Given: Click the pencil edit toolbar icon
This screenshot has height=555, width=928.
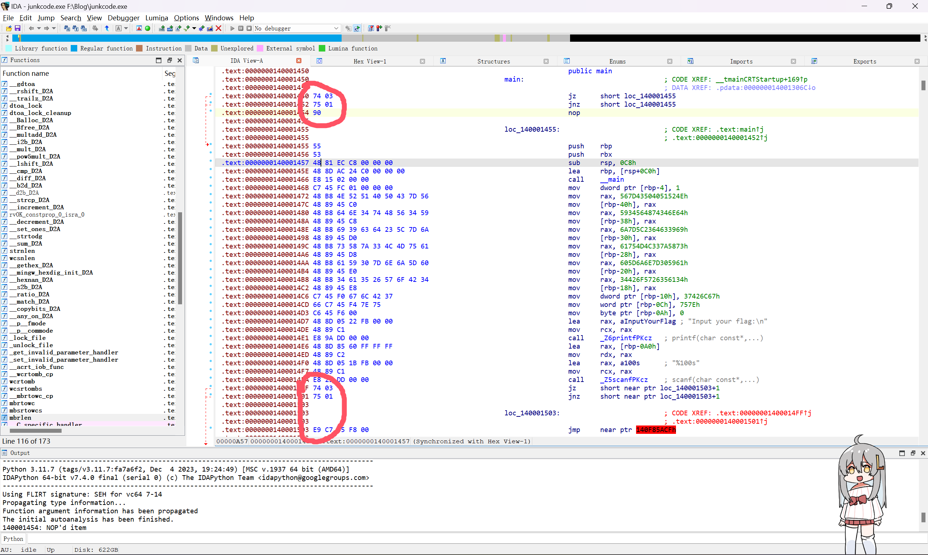Looking at the screenshot, I should (x=210, y=28).
